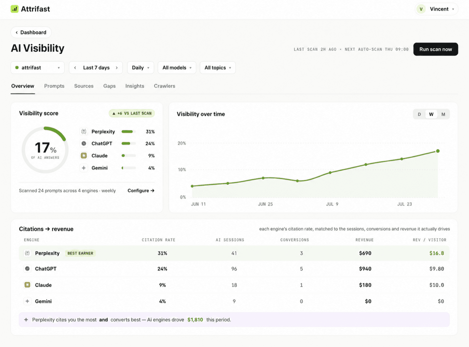Image resolution: width=469 pixels, height=347 pixels.
Task: Open the All models dropdown
Action: pos(177,68)
